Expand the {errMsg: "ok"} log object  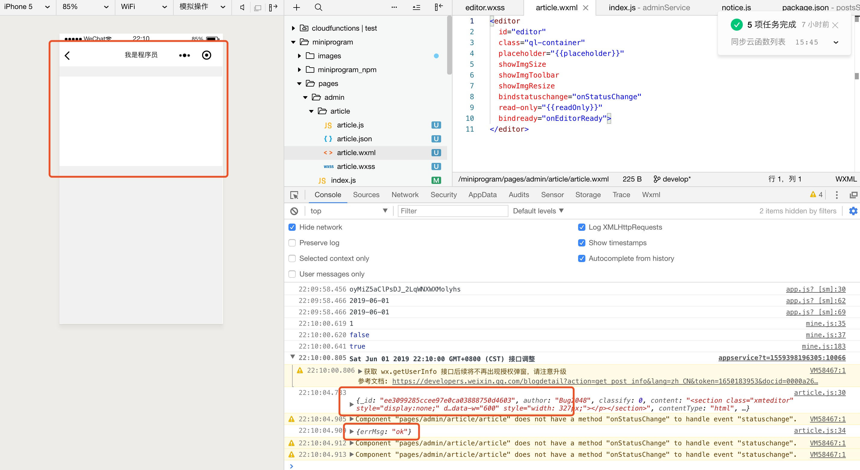click(x=352, y=432)
